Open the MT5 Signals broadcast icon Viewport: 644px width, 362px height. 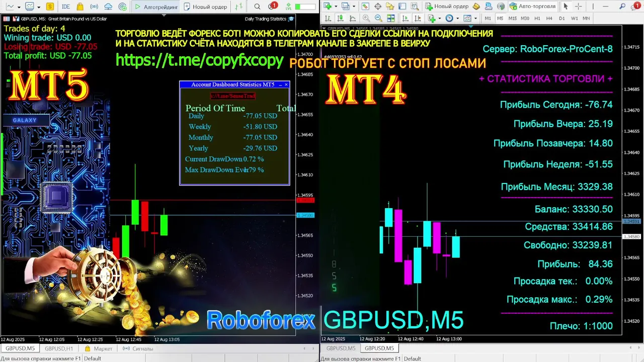[94, 7]
